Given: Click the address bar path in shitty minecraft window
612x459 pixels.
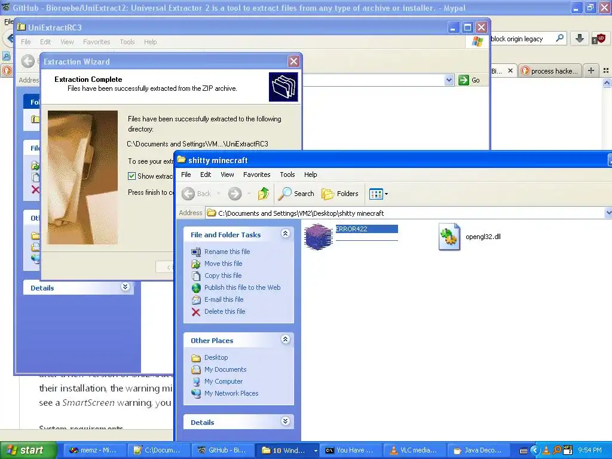Looking at the screenshot, I should (x=405, y=213).
